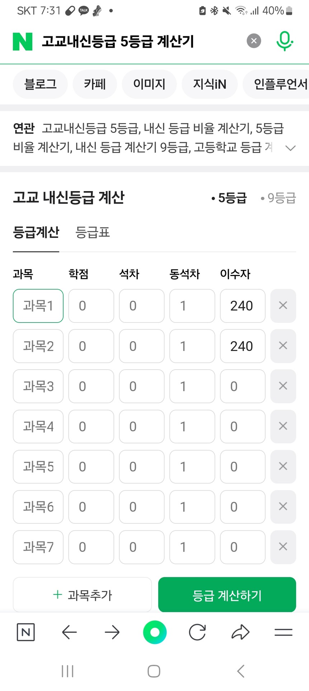Select the 5등급 grading option
This screenshot has width=309, height=691.
click(230, 198)
